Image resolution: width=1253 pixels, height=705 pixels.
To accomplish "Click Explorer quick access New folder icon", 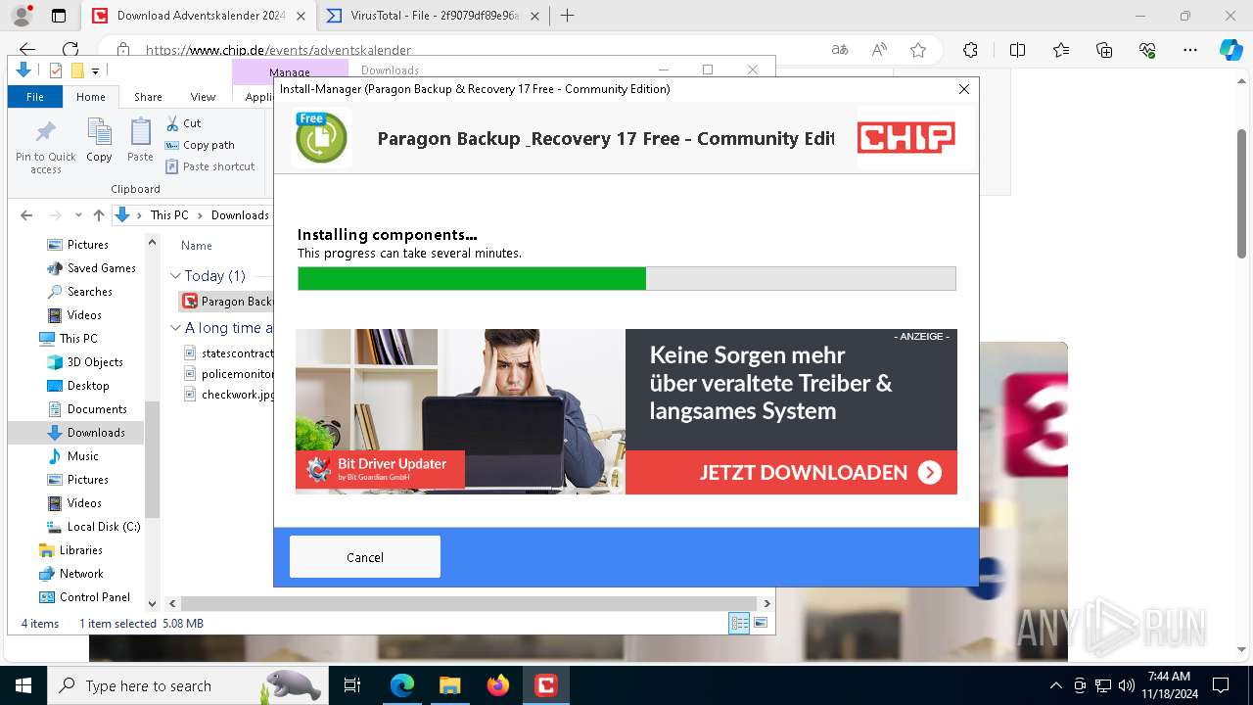I will click(77, 70).
